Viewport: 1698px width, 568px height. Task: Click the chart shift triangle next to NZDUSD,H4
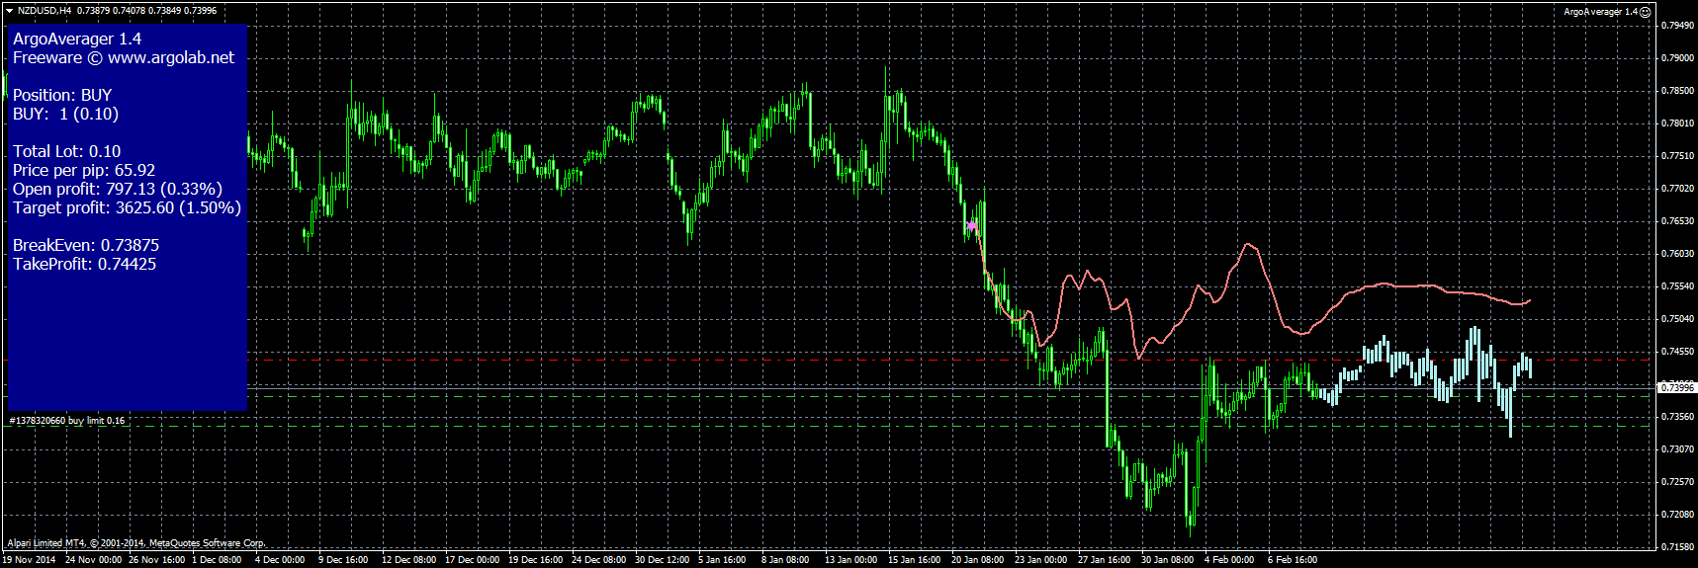pos(8,10)
